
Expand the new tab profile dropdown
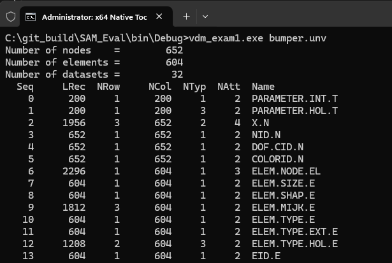[205, 16]
